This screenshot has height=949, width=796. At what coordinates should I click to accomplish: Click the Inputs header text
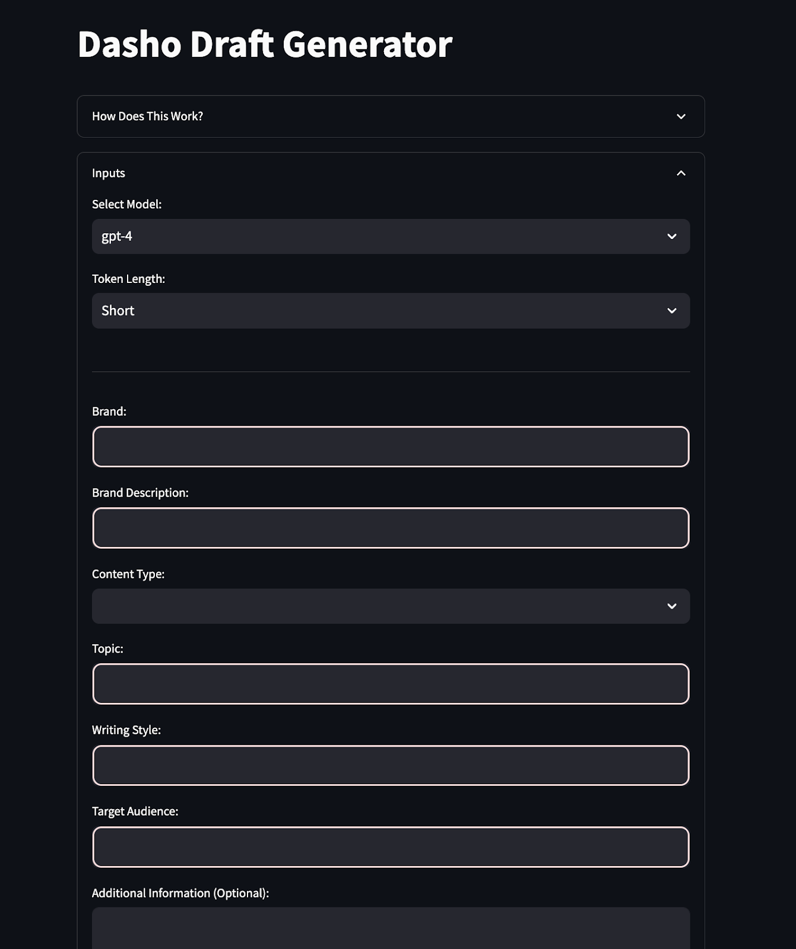click(x=109, y=173)
